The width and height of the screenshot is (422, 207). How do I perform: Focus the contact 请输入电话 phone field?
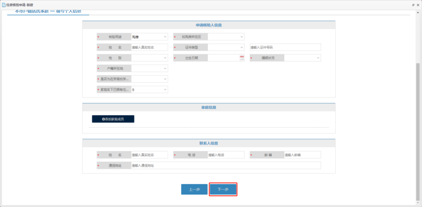(x=225, y=155)
